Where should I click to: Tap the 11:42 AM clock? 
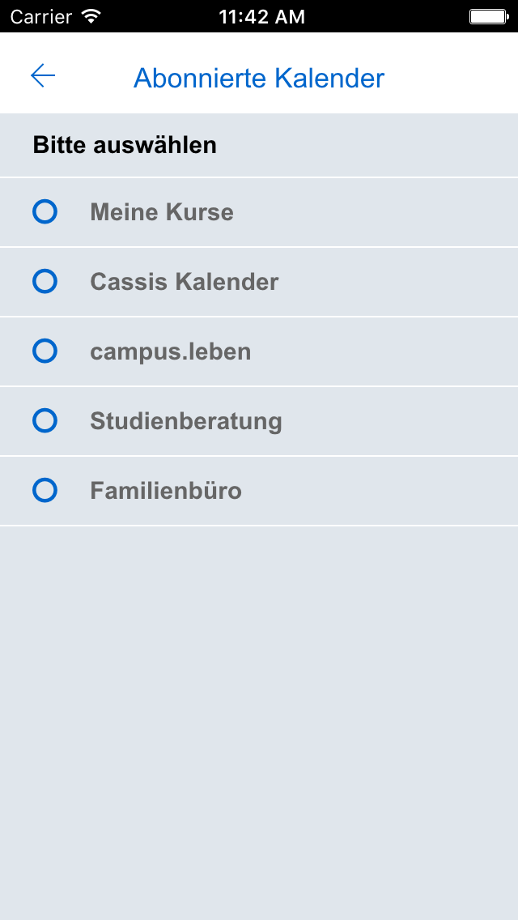coord(261,16)
